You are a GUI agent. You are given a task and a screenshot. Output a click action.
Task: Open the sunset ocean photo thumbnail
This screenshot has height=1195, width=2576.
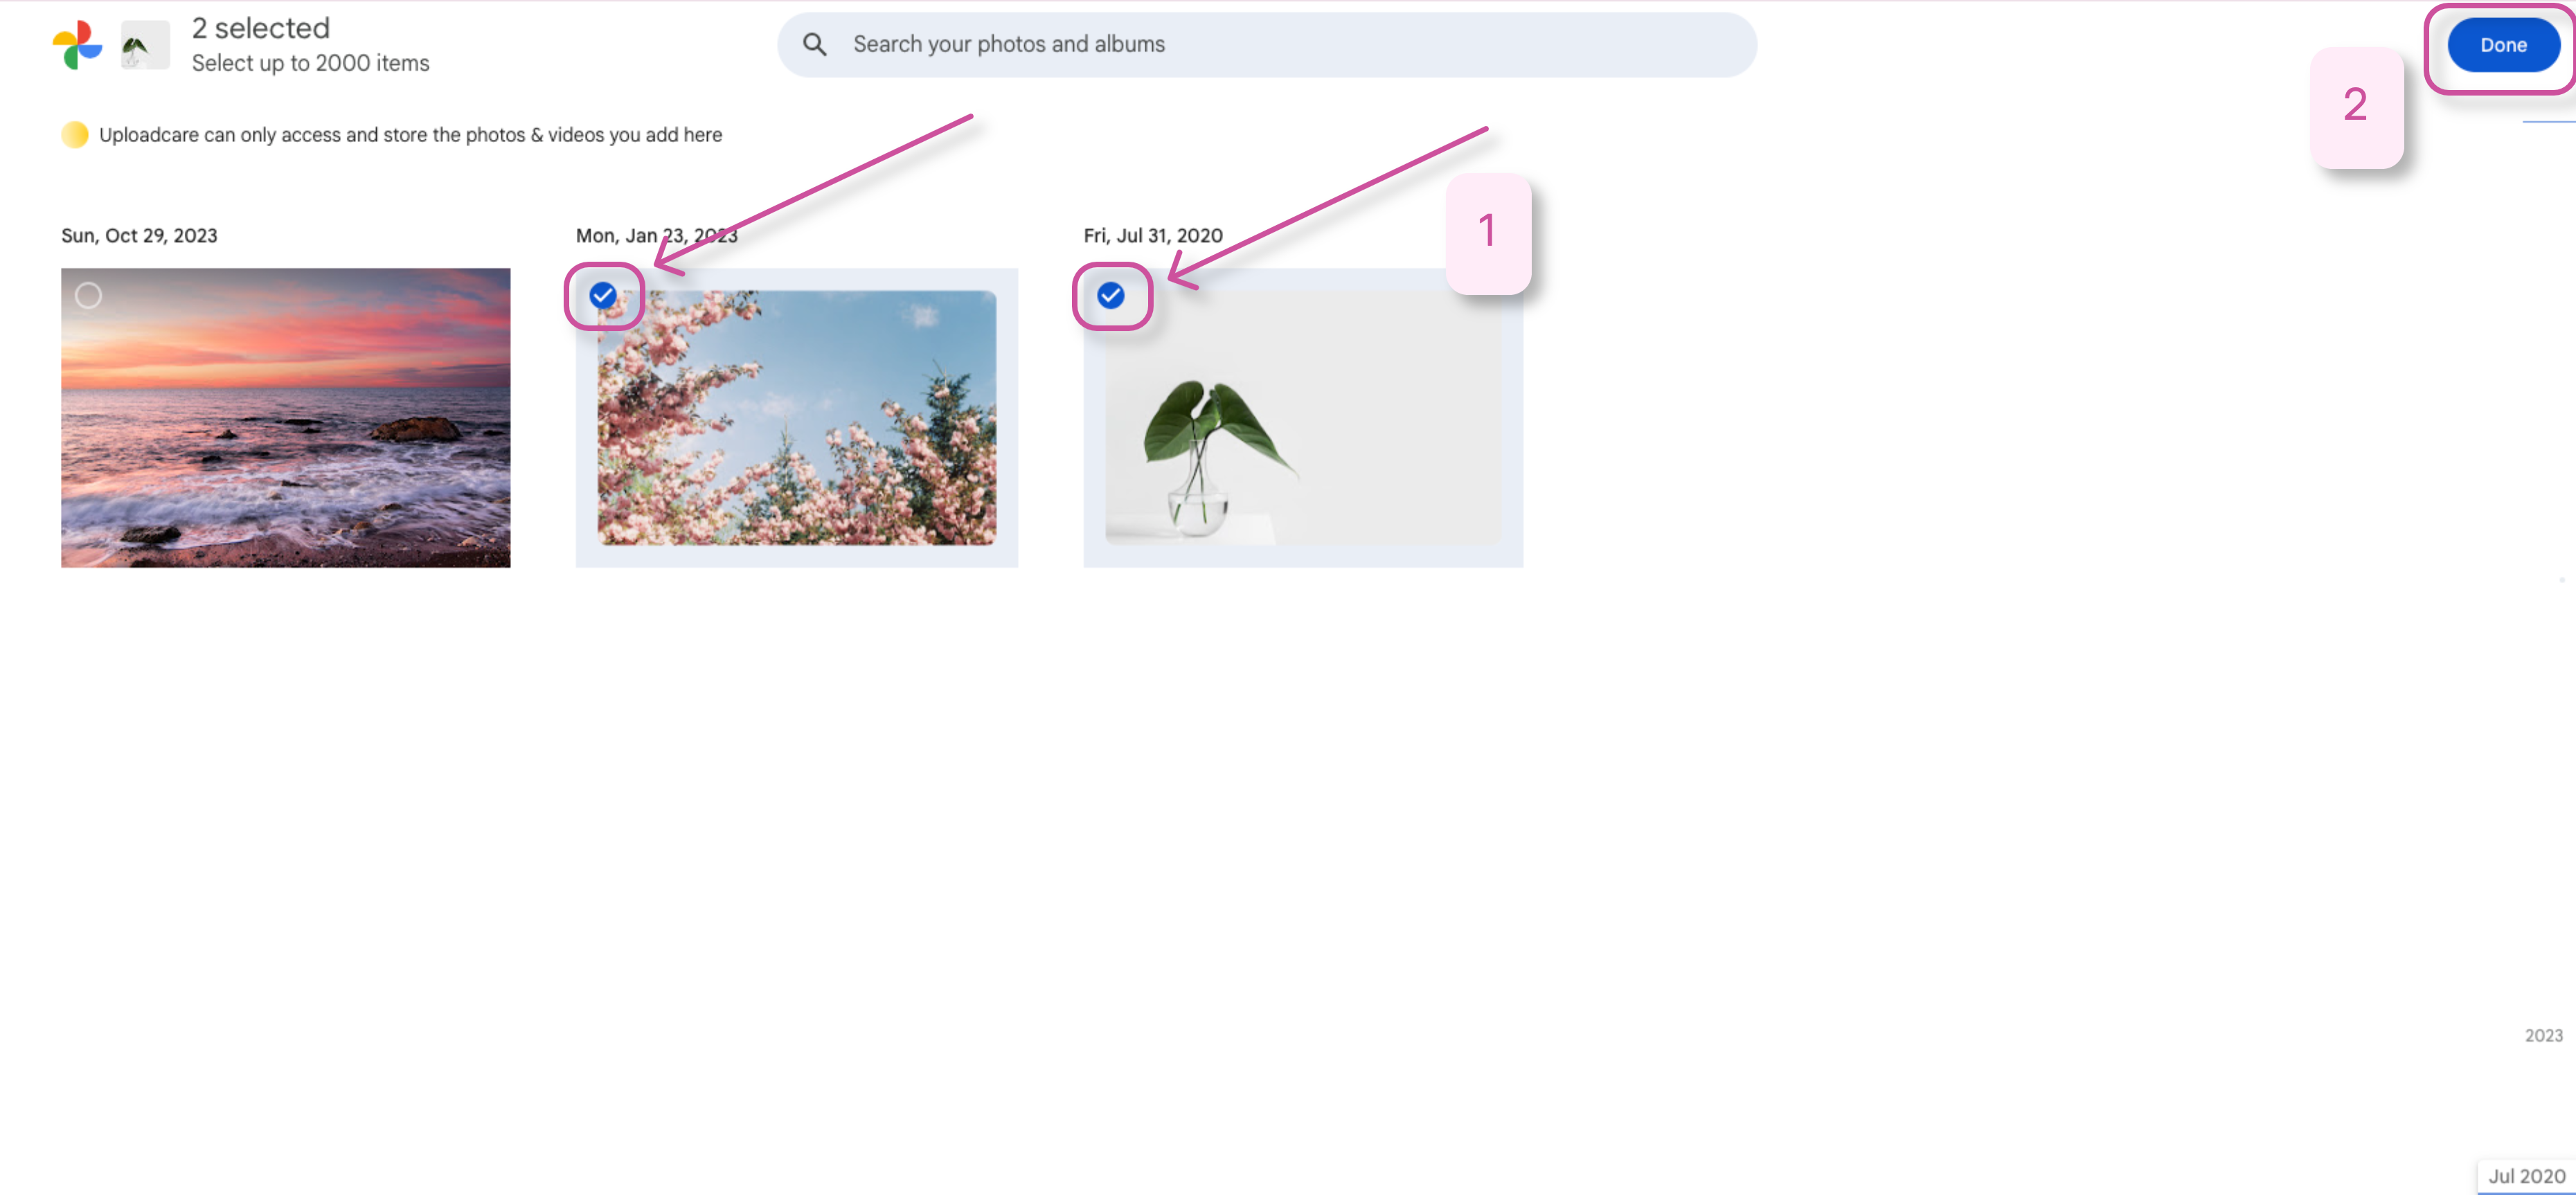[x=286, y=418]
